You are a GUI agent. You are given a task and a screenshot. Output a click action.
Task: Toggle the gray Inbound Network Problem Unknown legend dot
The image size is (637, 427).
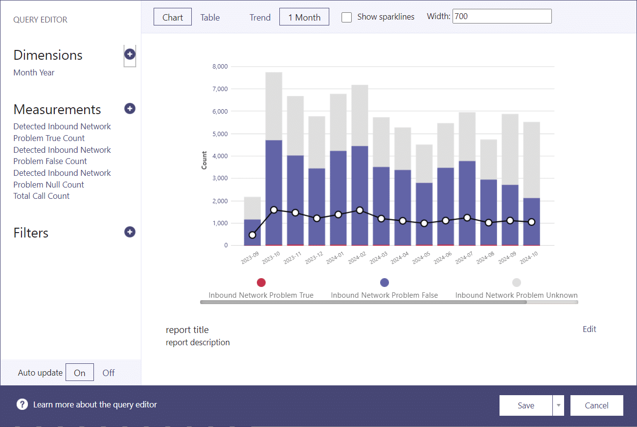click(517, 283)
